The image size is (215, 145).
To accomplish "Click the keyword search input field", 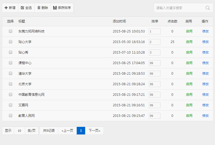I will tap(179, 8).
